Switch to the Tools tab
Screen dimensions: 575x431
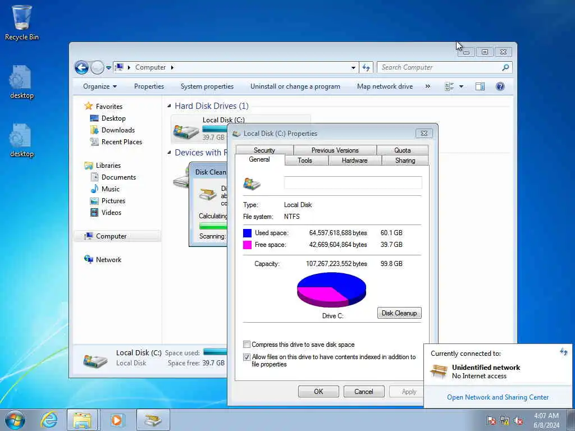[305, 161]
